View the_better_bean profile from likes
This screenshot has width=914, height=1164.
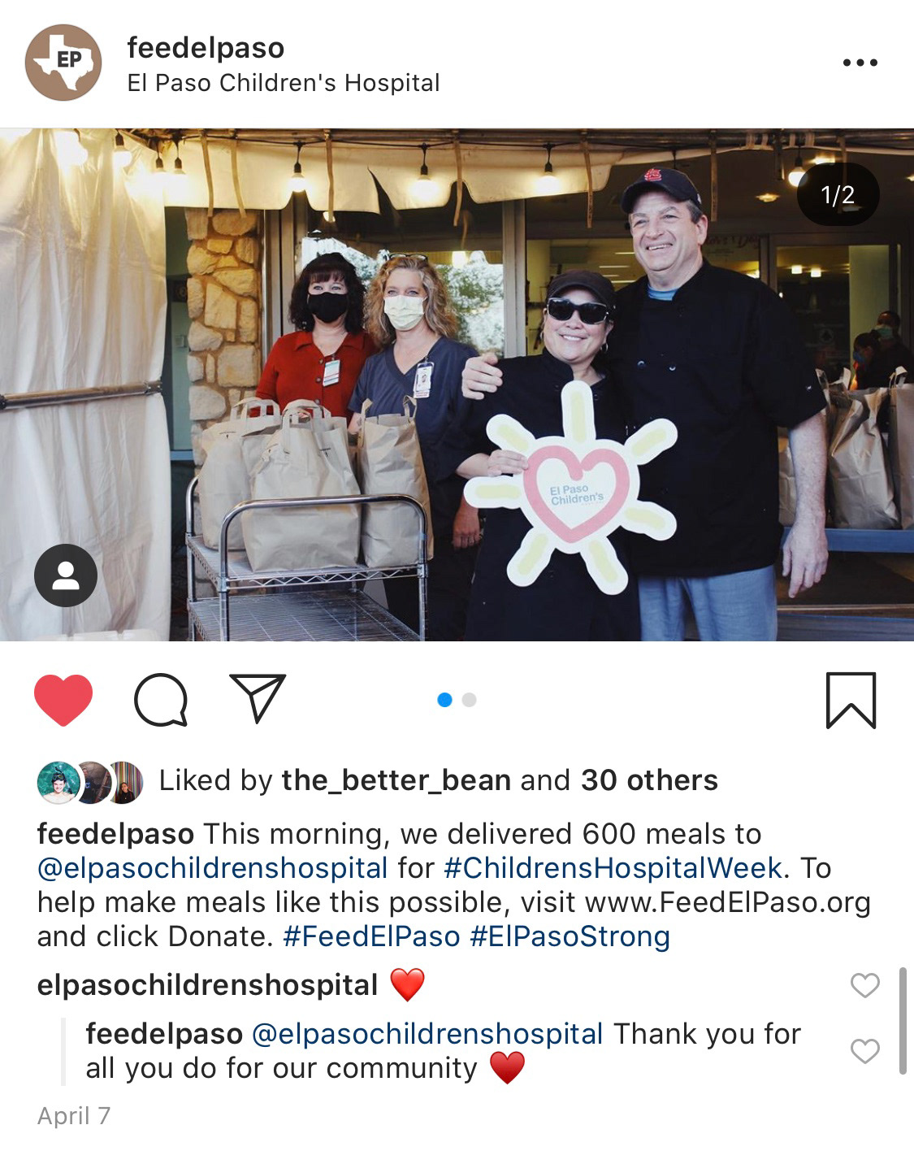point(396,780)
